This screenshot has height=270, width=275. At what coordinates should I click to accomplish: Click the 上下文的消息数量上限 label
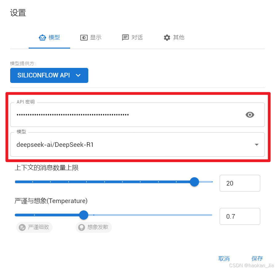tap(47, 168)
